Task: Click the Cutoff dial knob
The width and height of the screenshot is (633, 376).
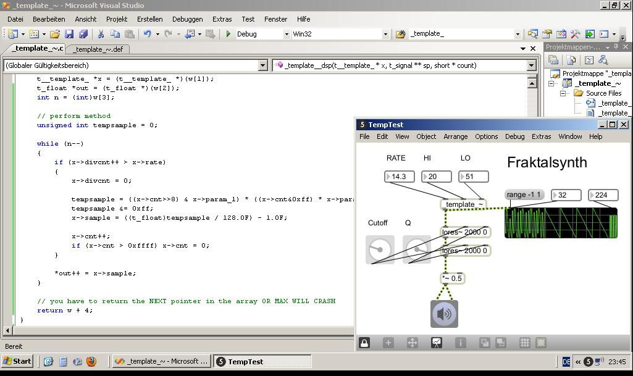Action: coord(380,250)
